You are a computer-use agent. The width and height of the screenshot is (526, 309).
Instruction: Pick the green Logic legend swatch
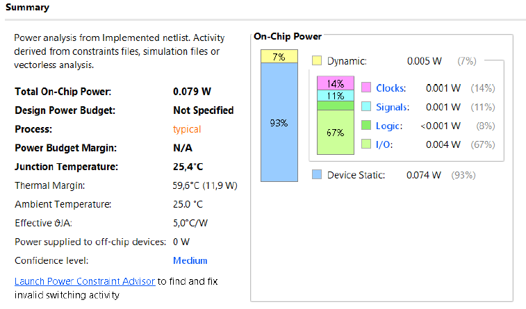(366, 126)
